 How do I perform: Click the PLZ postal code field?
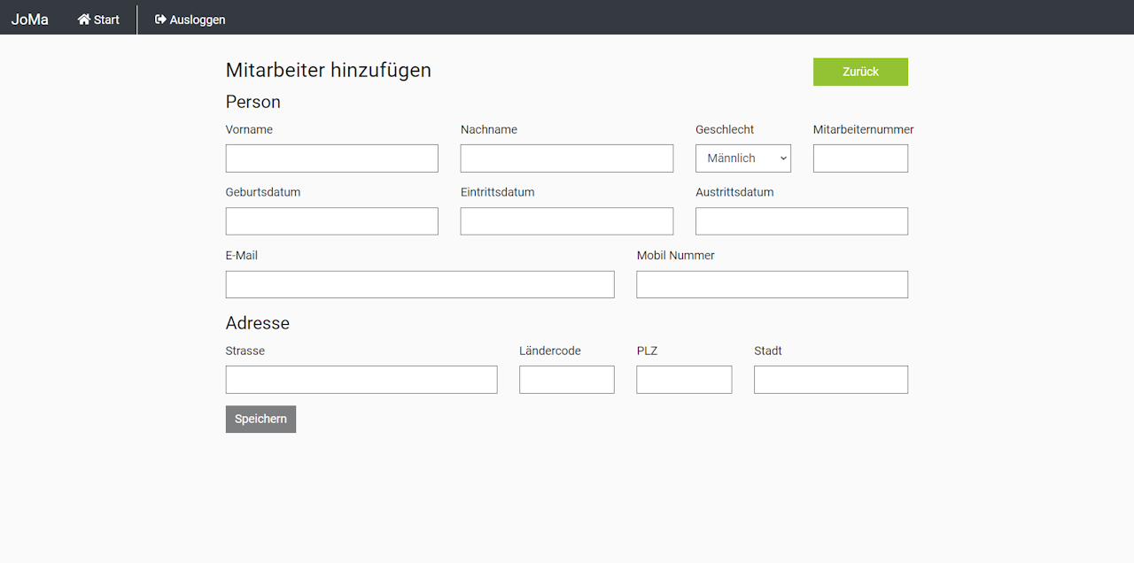[x=684, y=380]
